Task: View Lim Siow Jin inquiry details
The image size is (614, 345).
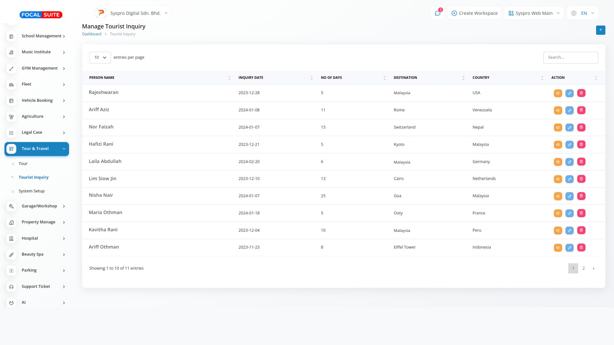Action: coord(558,179)
